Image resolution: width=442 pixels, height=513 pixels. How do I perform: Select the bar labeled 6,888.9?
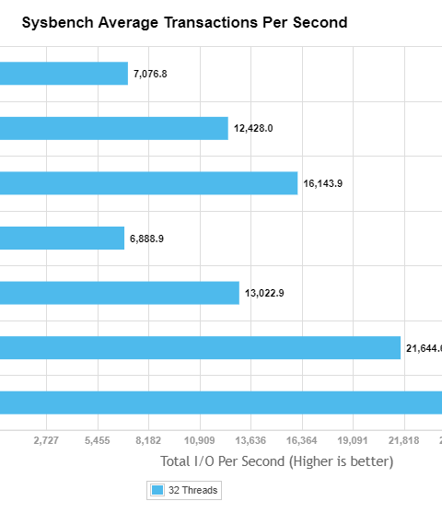[63, 238]
